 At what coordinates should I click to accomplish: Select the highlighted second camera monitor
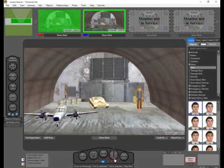(x=104, y=21)
